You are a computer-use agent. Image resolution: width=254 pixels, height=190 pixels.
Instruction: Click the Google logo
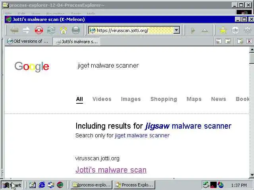coord(32,66)
